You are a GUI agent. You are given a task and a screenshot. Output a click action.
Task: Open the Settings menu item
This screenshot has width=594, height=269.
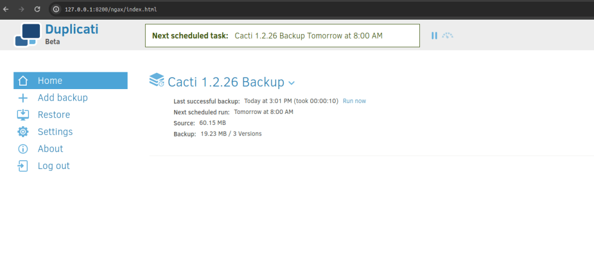point(55,132)
